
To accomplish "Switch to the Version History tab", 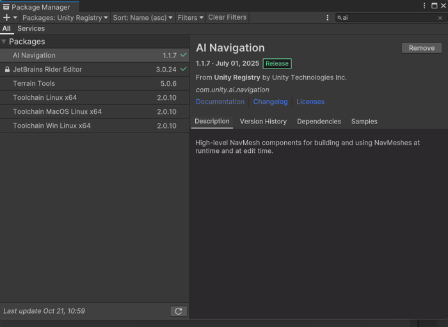I will [x=263, y=122].
